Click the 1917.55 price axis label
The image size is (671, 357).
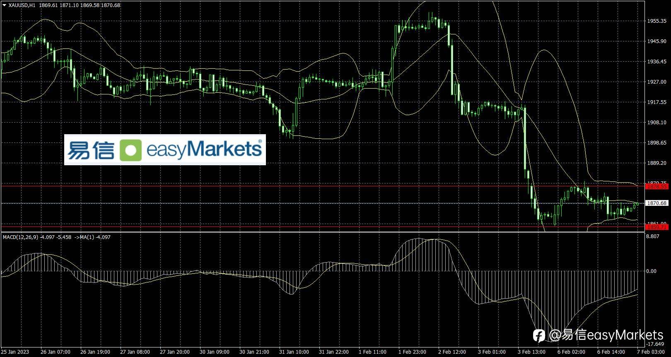pos(657,102)
